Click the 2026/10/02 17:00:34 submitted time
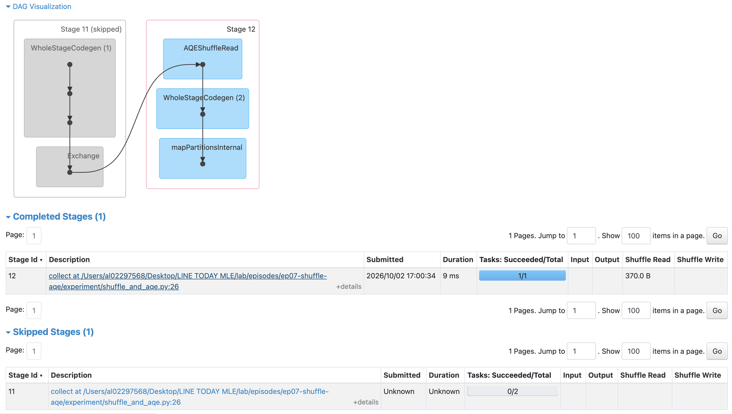This screenshot has height=414, width=732. (401, 276)
